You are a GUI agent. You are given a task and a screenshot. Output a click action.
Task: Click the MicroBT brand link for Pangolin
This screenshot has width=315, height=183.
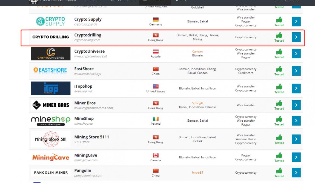(x=197, y=173)
